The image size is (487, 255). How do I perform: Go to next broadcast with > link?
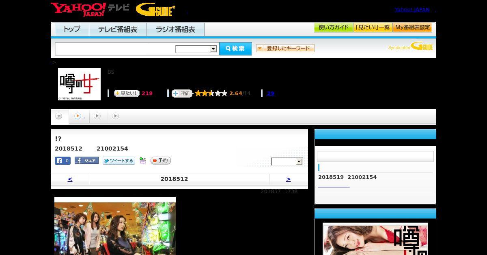coord(288,179)
